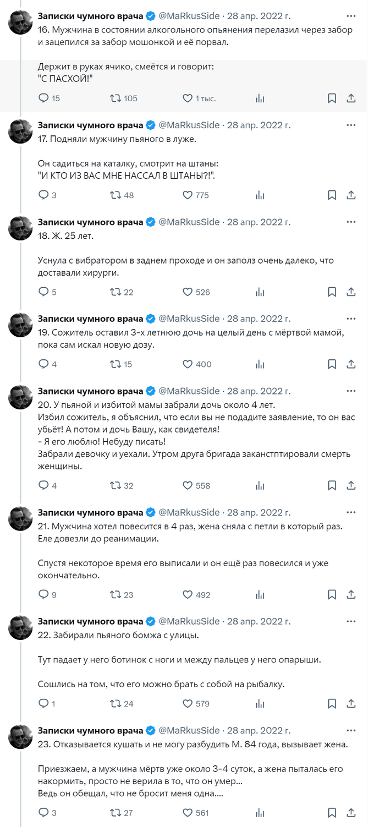Share tweet 18 using share icon
The image size is (385, 827).
(x=351, y=292)
